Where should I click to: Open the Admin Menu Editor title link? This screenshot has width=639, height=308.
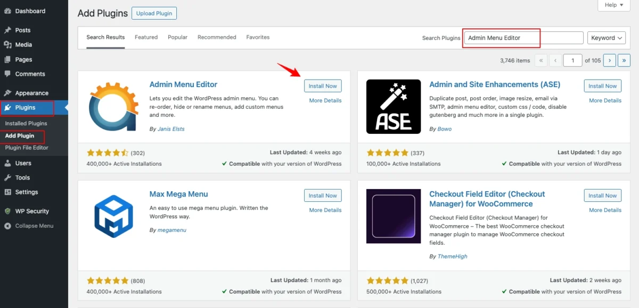[x=183, y=84]
